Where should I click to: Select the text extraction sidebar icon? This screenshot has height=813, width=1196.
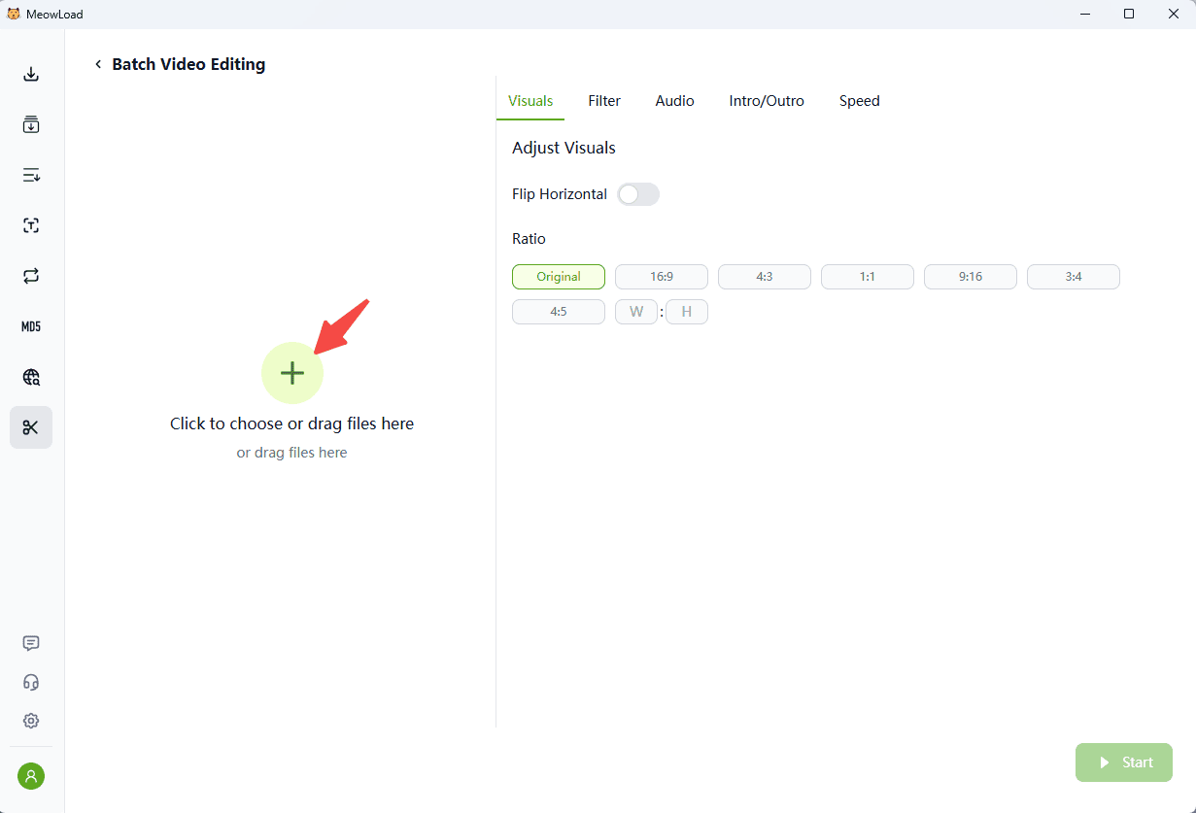31,225
